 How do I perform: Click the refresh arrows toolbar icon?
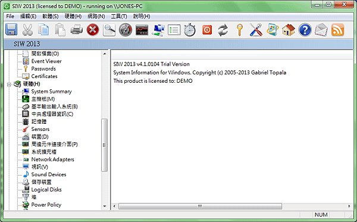223,30
